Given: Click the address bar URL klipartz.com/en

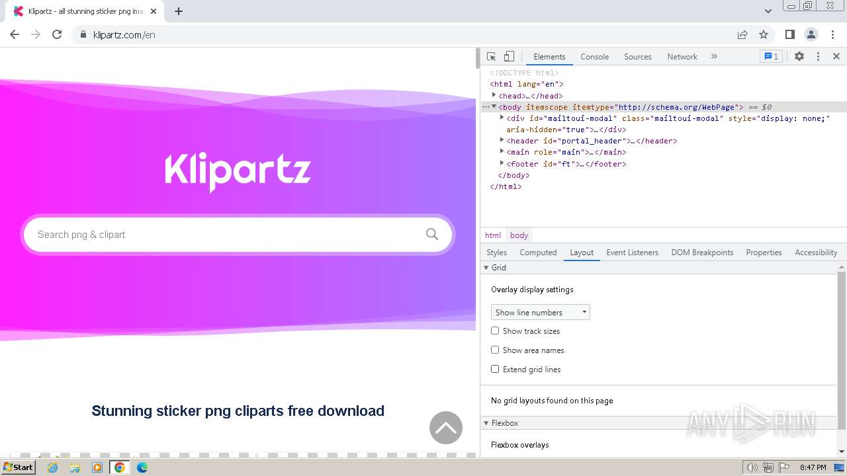Looking at the screenshot, I should point(124,34).
